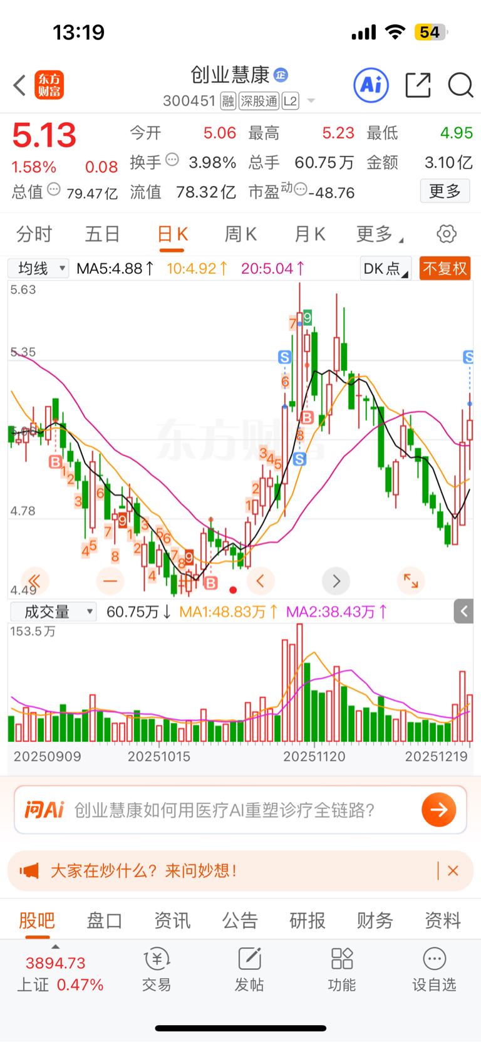Submit the 问Ai question orange arrow
The image size is (481, 1042).
tap(439, 810)
